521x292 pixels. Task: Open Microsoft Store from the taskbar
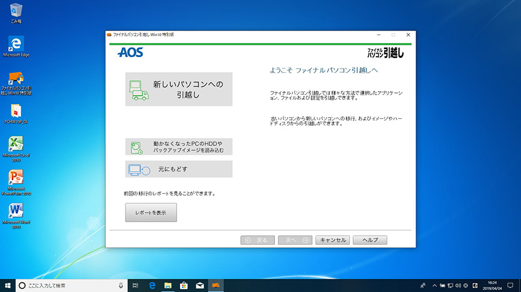pos(184,285)
